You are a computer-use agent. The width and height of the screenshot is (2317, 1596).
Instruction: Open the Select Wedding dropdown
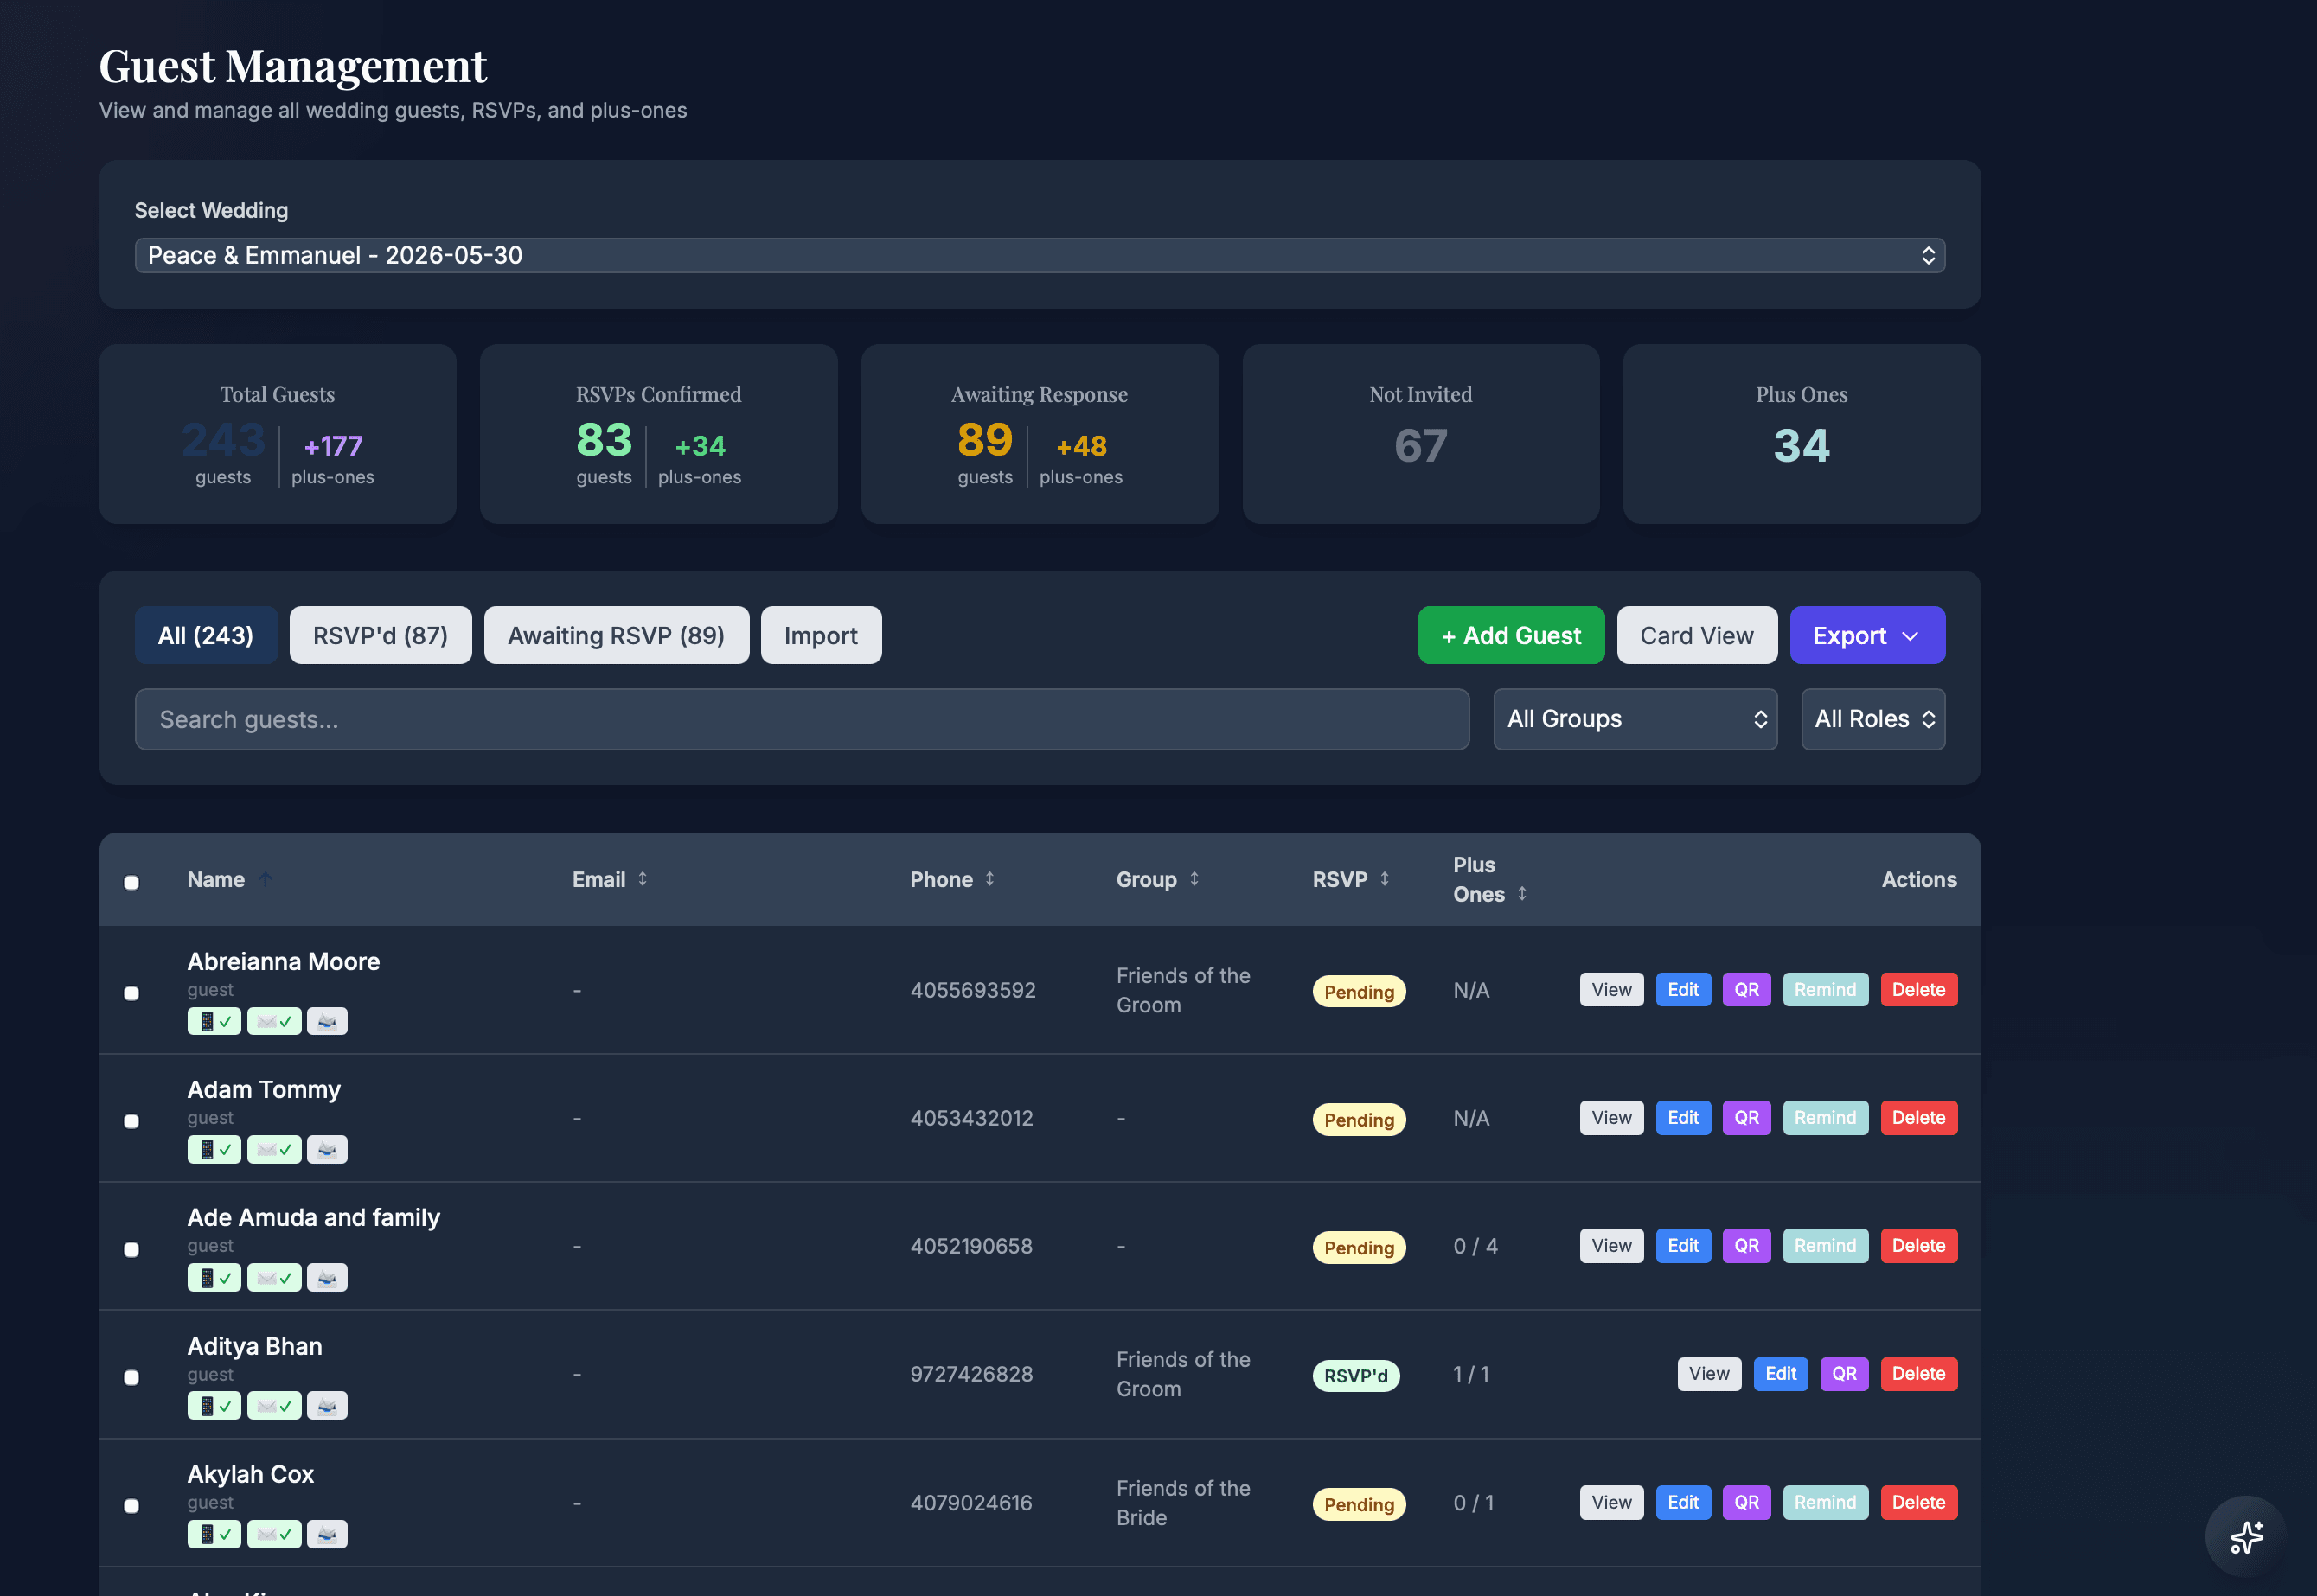1040,255
